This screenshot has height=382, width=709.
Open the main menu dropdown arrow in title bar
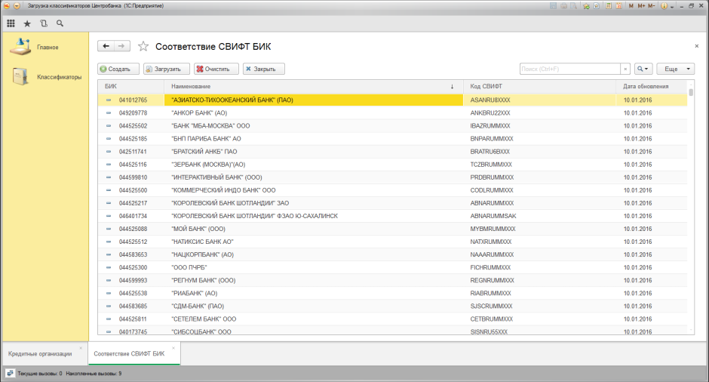coord(17,6)
